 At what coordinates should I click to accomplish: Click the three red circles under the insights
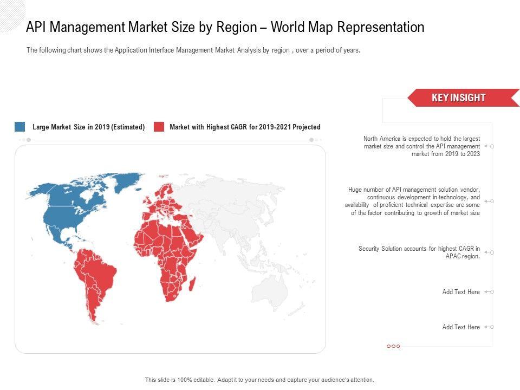pos(393,346)
